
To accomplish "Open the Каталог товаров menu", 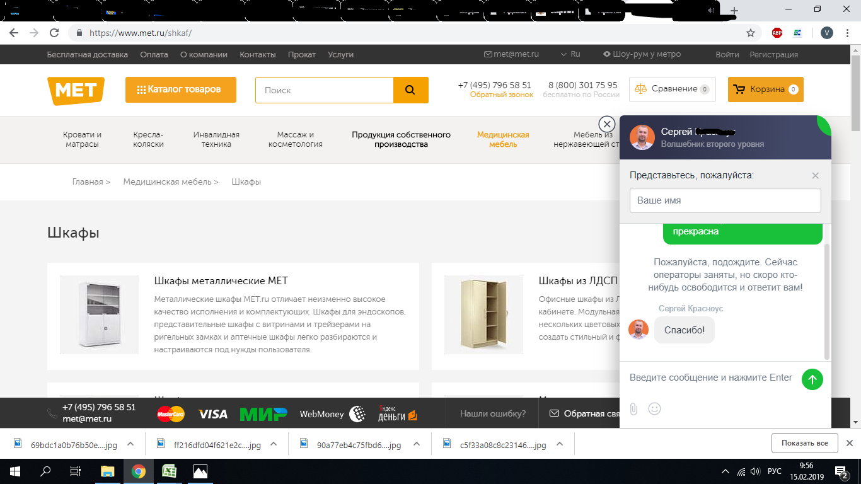I will (180, 89).
